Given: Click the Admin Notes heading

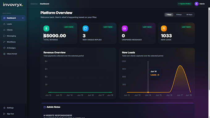Looking at the screenshot, I should (x=53, y=107).
